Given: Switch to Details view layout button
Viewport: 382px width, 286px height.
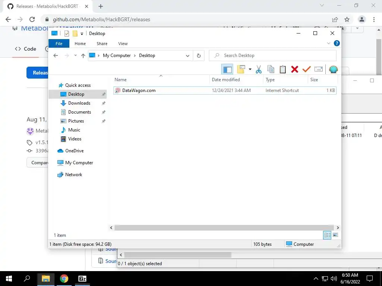Looking at the screenshot, I should point(327,235).
